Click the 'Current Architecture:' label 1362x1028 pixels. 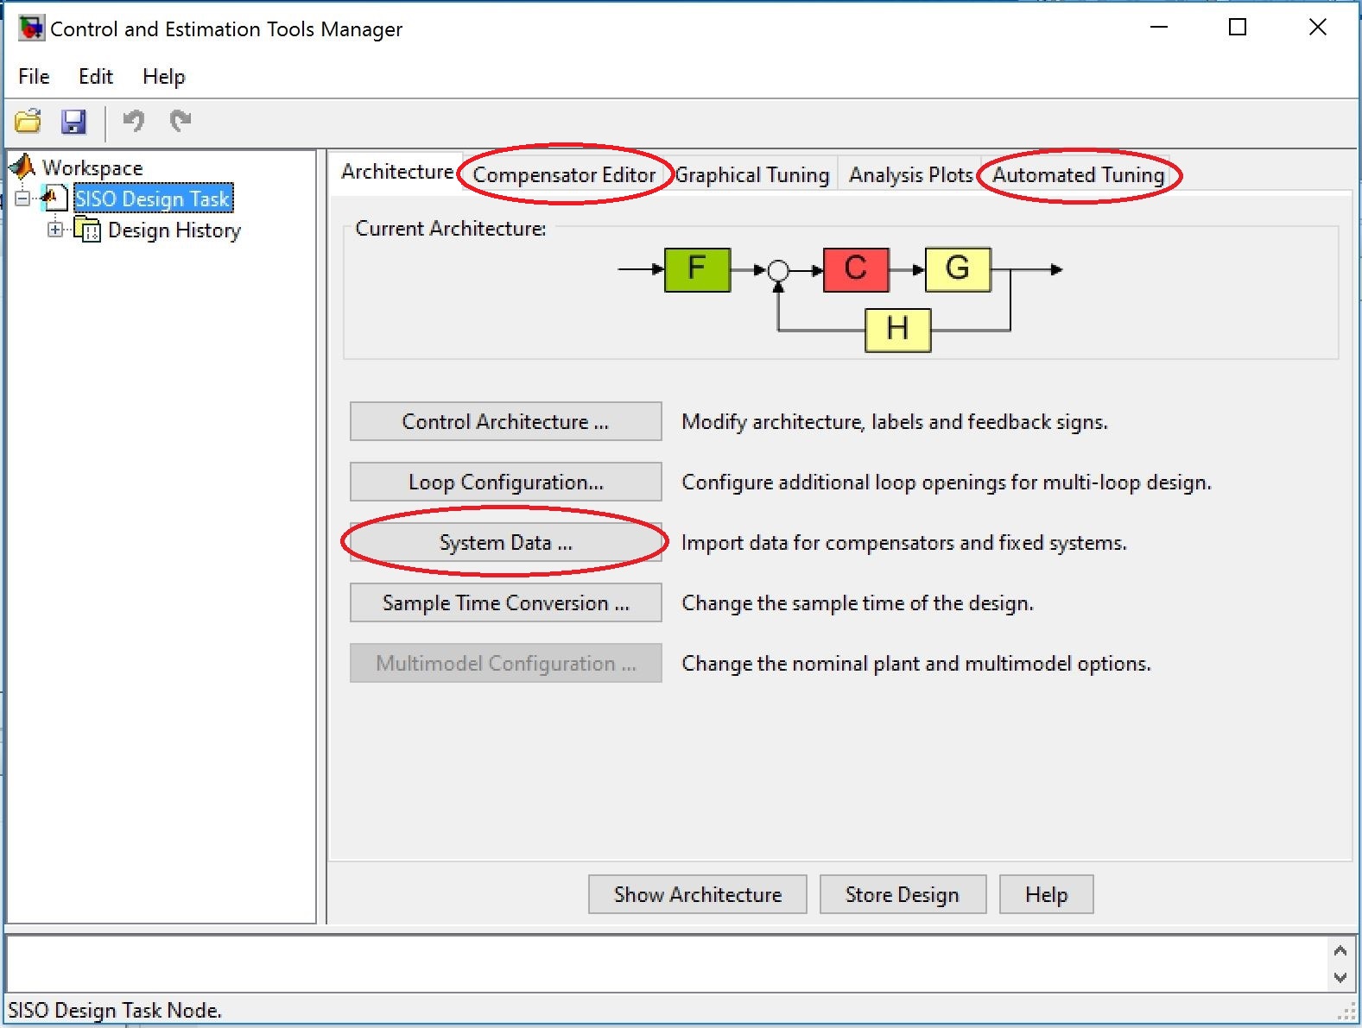451,229
